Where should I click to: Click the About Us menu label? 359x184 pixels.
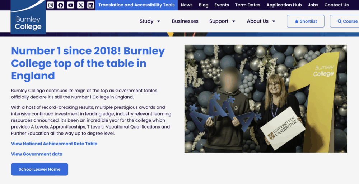[257, 21]
